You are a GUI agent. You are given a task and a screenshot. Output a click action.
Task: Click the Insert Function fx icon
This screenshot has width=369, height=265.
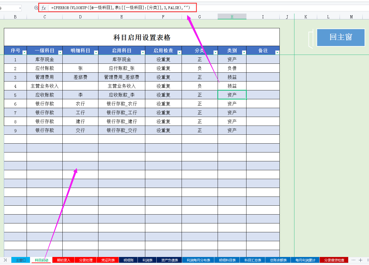tap(44, 7)
